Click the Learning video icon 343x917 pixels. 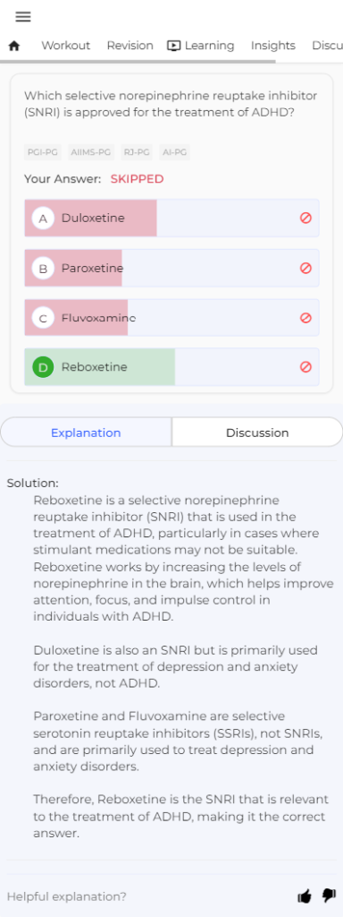[x=174, y=46]
